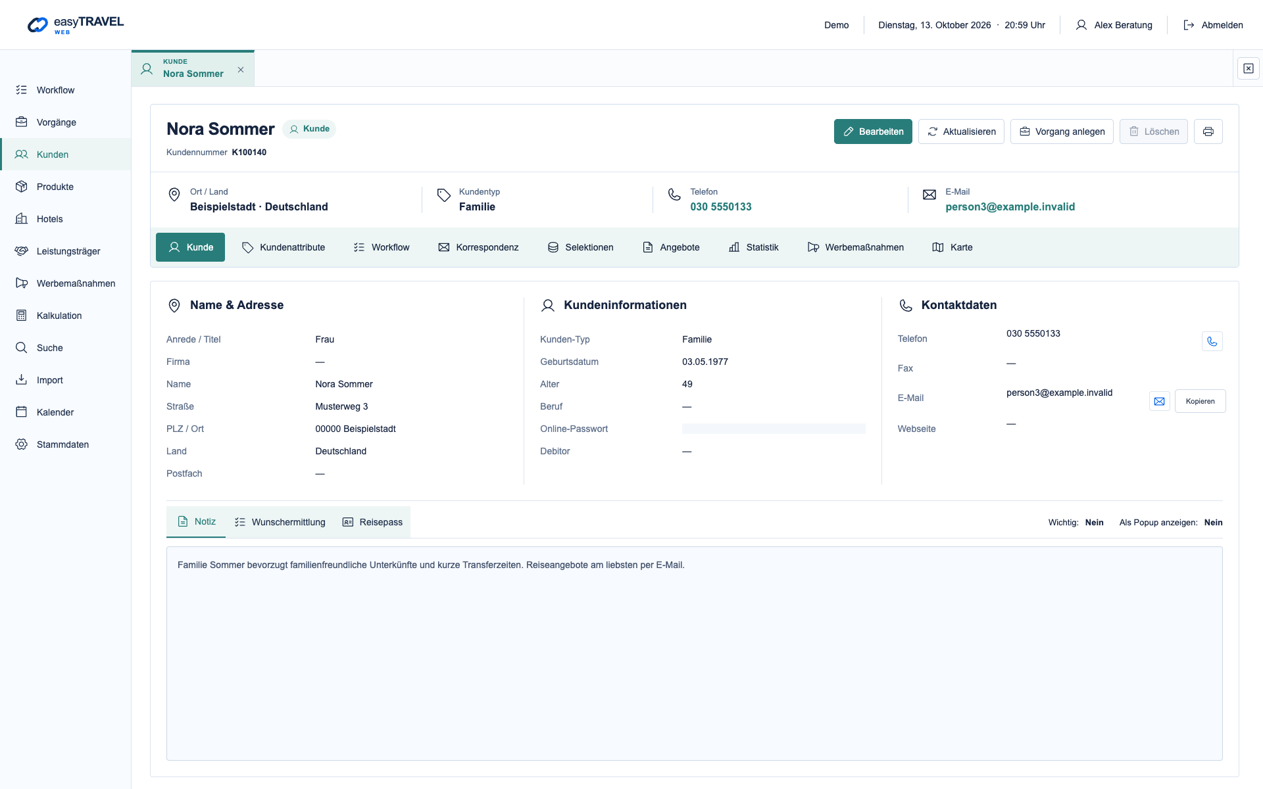Viewport: 1263px width, 789px height.
Task: Open Workflow in the sidebar
Action: [65, 90]
